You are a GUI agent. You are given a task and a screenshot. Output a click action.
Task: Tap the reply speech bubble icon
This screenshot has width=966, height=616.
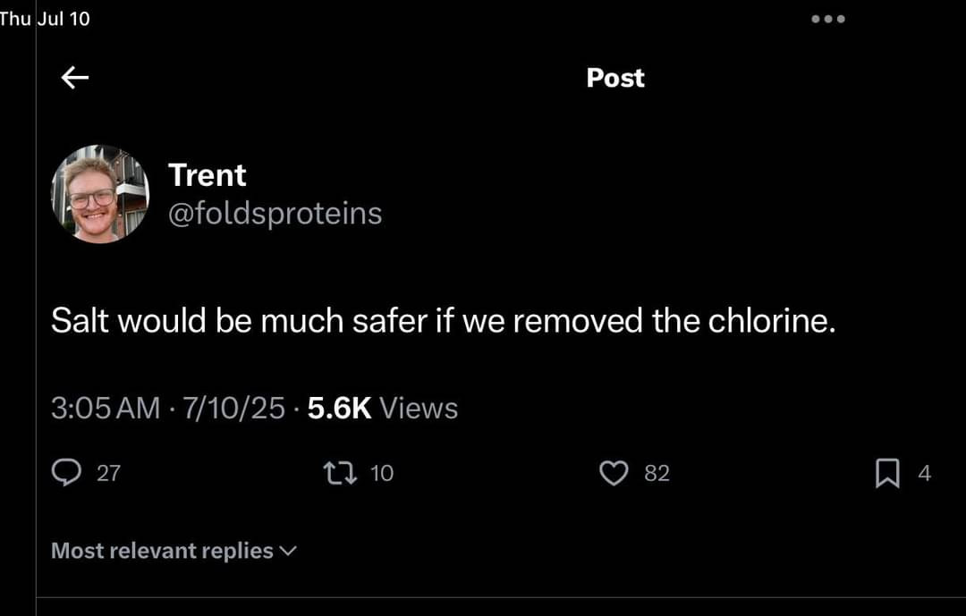click(x=65, y=473)
